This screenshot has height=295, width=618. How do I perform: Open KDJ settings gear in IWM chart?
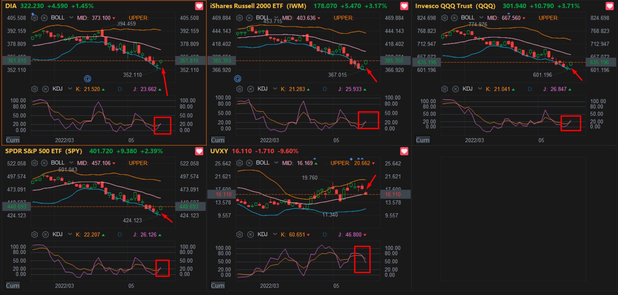point(240,89)
